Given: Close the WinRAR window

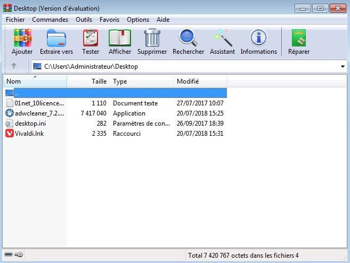Looking at the screenshot, I should tap(338, 9).
